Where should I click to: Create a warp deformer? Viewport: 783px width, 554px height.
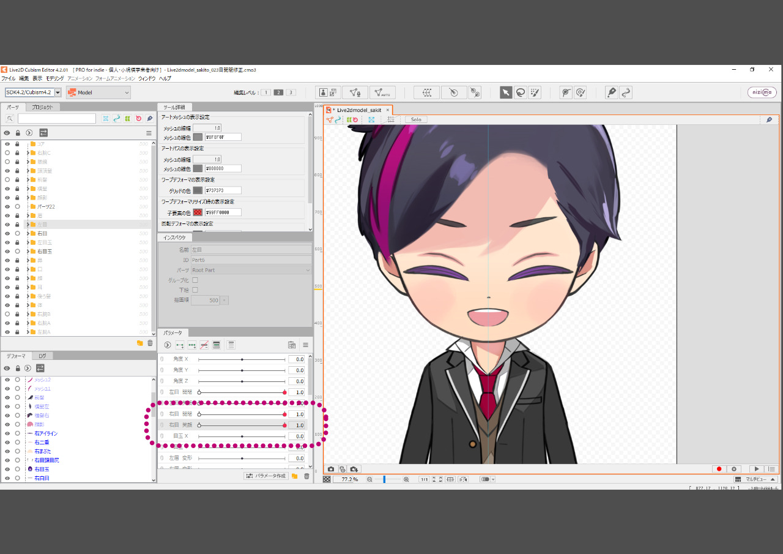[426, 92]
